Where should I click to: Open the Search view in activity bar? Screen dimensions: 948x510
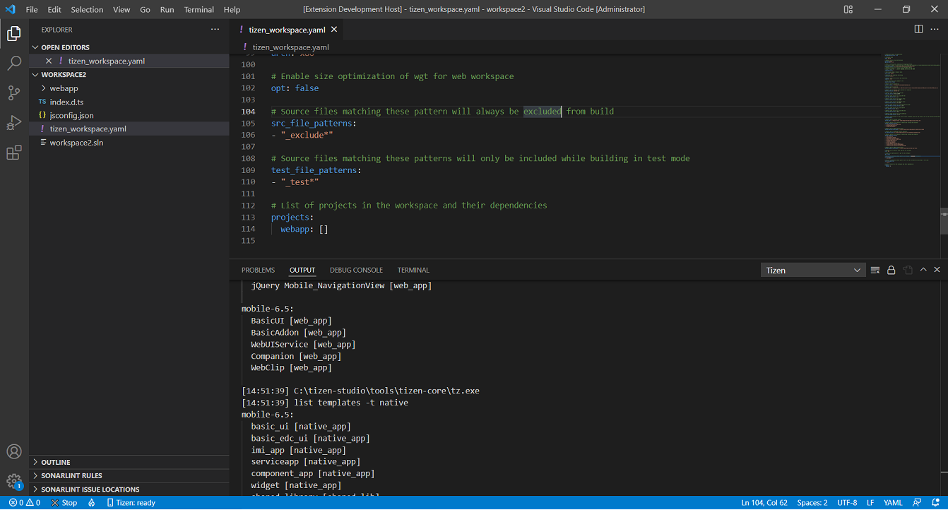(14, 64)
